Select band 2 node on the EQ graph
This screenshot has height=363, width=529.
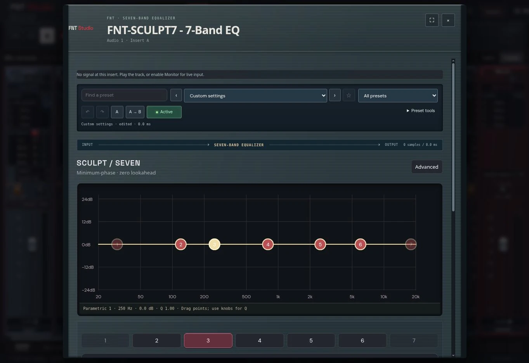pos(181,244)
